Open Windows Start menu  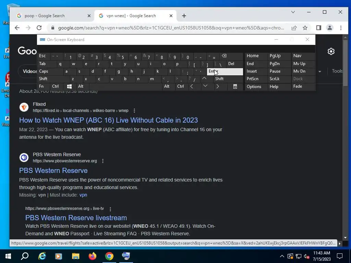click(8, 256)
